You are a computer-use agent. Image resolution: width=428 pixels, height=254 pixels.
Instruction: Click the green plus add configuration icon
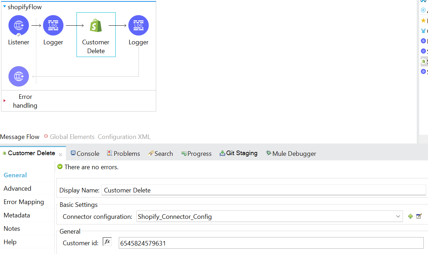click(410, 216)
